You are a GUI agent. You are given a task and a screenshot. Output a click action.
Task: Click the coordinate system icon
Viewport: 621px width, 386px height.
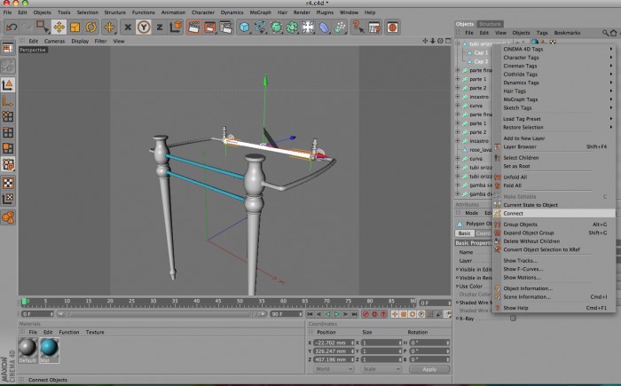pyautogui.click(x=176, y=28)
